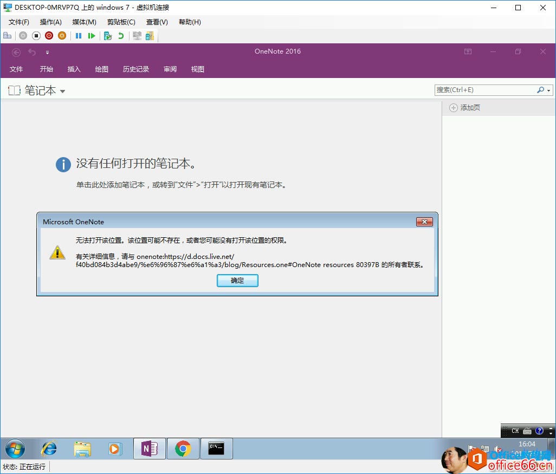
Task: Click the search magnifier icon
Action: point(540,90)
